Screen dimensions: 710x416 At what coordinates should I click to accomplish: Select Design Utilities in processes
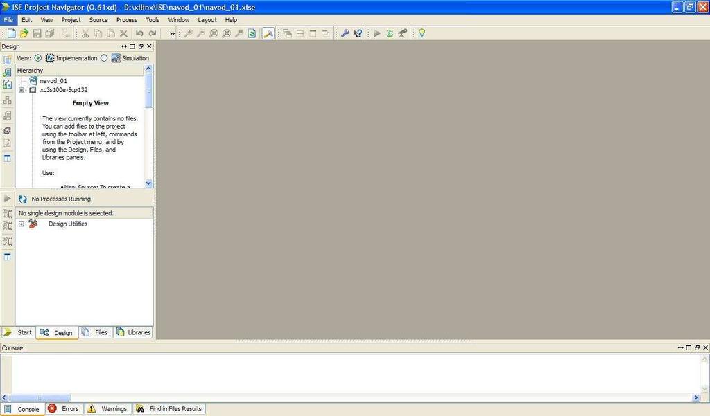click(x=68, y=224)
